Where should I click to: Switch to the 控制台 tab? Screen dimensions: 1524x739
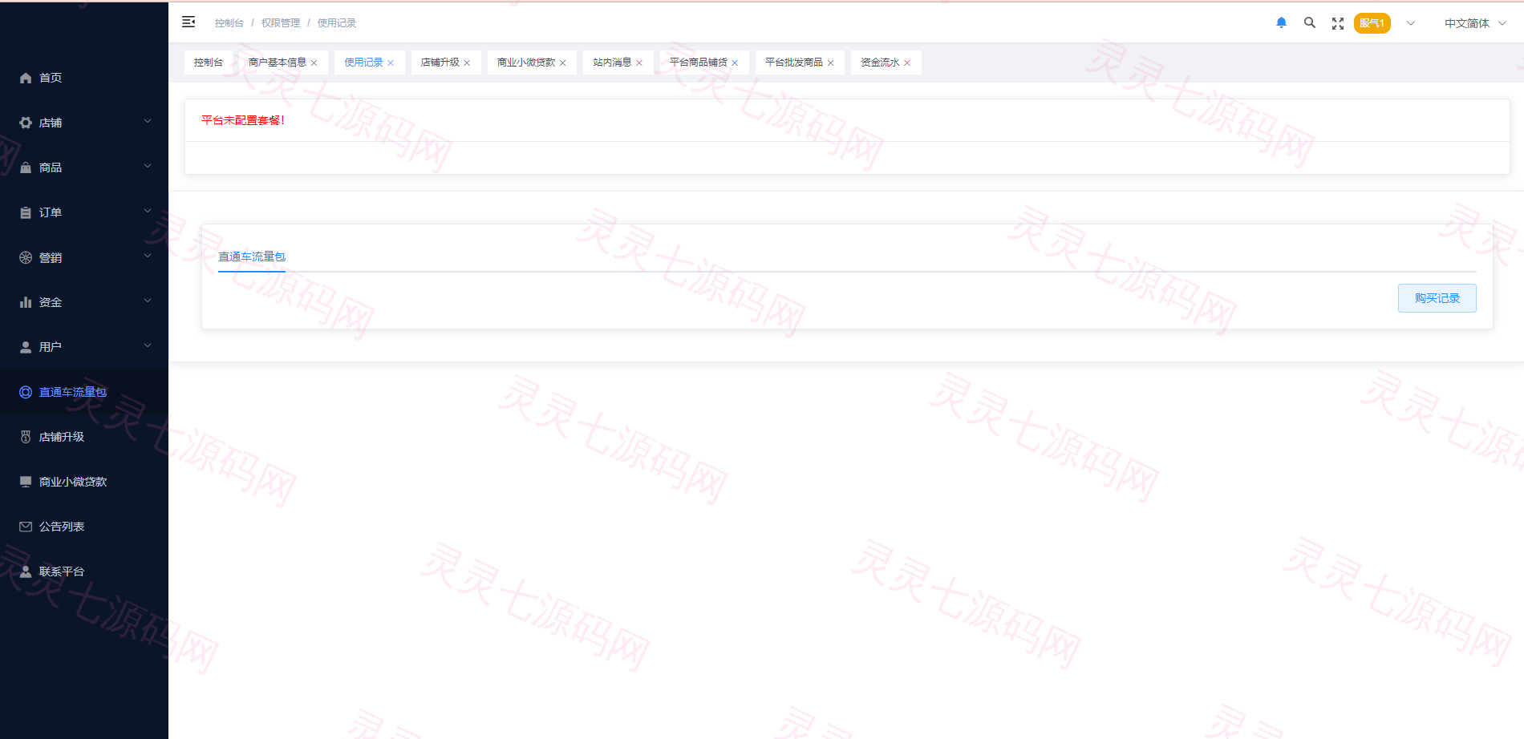[x=209, y=63]
